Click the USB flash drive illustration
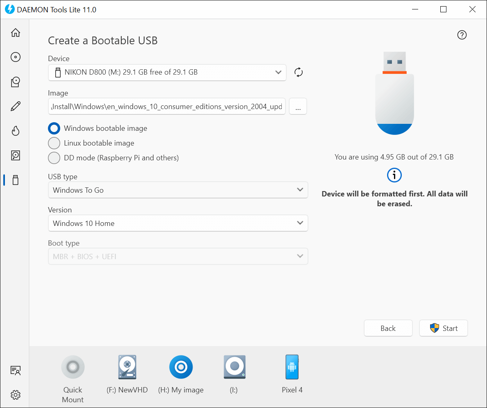487x408 pixels. coord(394,93)
